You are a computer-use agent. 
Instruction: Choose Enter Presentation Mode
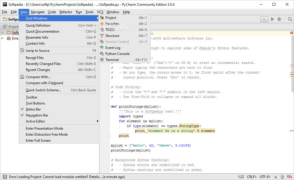[59, 128]
